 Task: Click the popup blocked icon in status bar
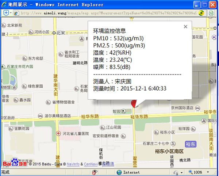pos(95,172)
